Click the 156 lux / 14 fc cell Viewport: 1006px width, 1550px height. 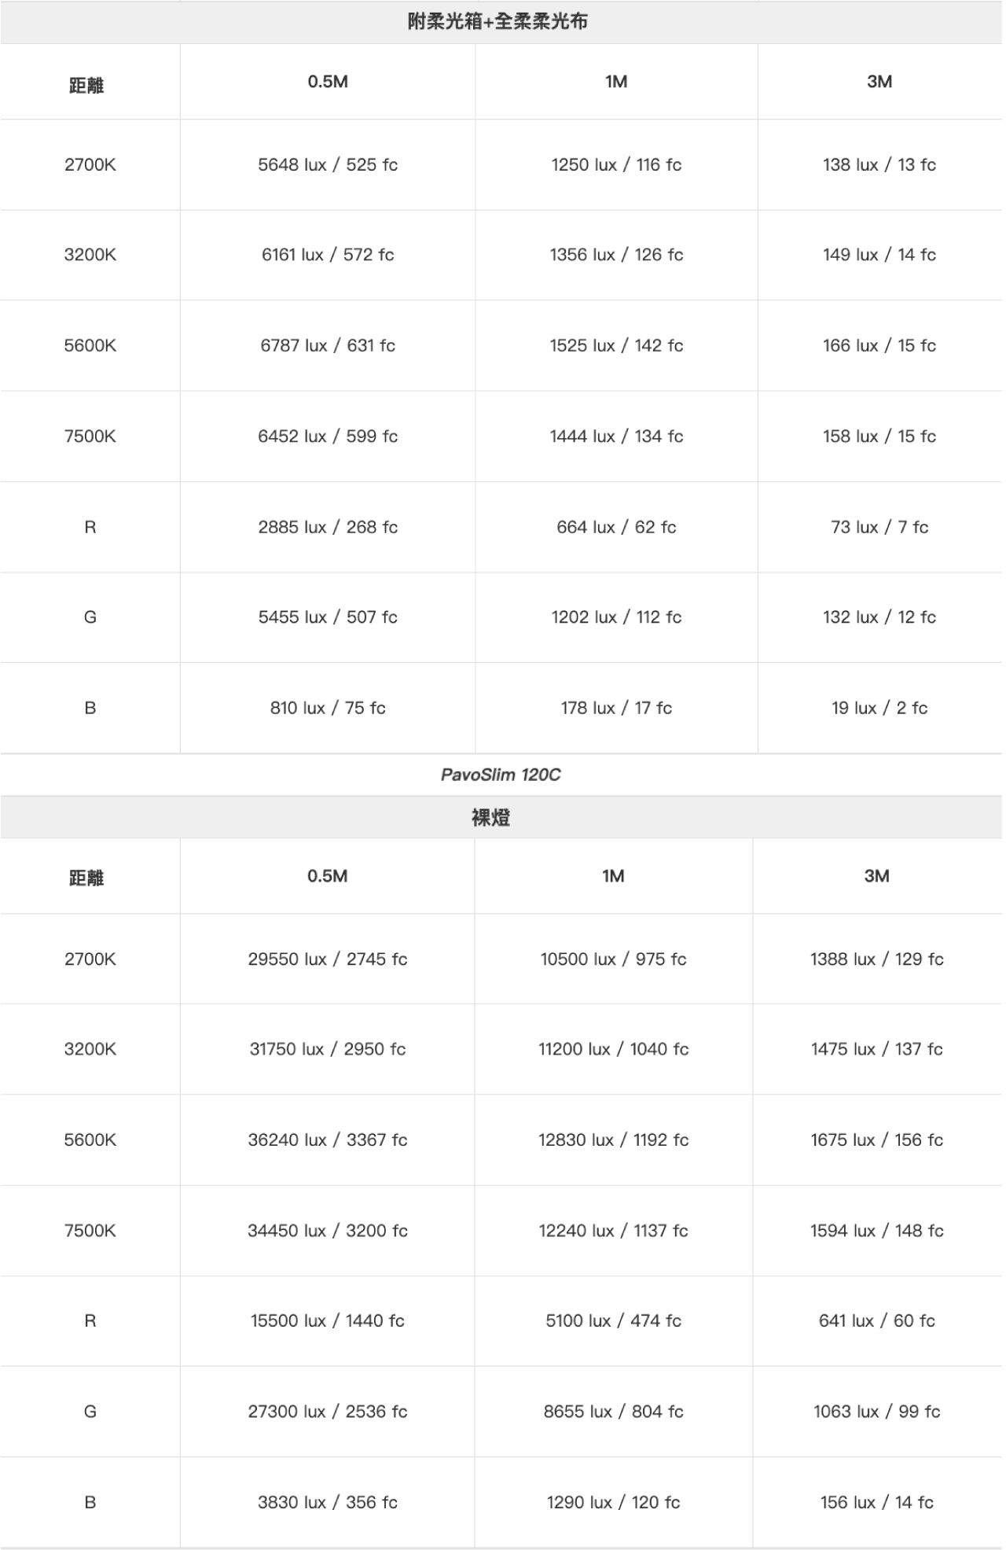click(x=877, y=1502)
